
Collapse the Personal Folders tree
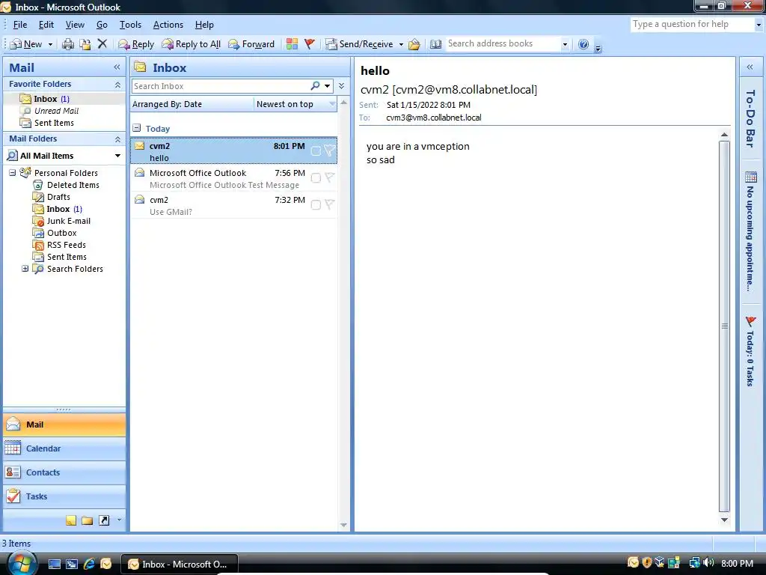click(13, 173)
